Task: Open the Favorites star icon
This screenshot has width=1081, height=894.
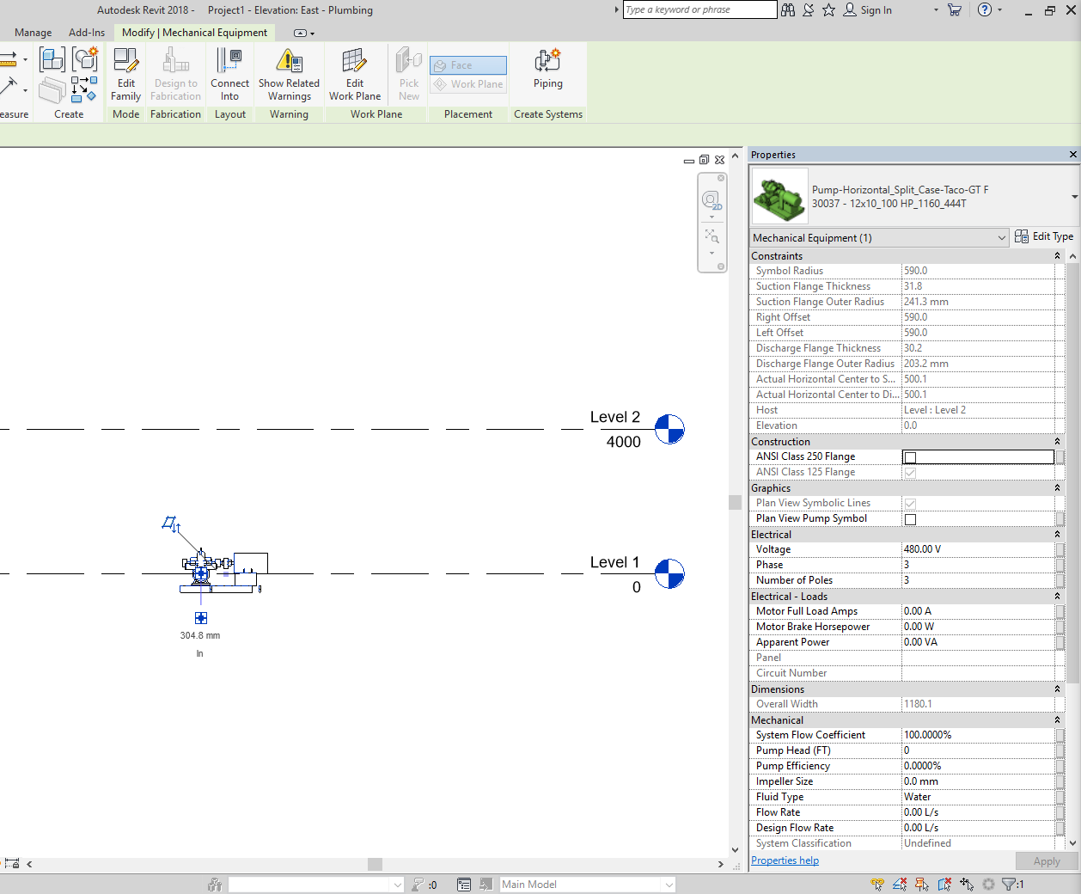Action: (x=828, y=10)
